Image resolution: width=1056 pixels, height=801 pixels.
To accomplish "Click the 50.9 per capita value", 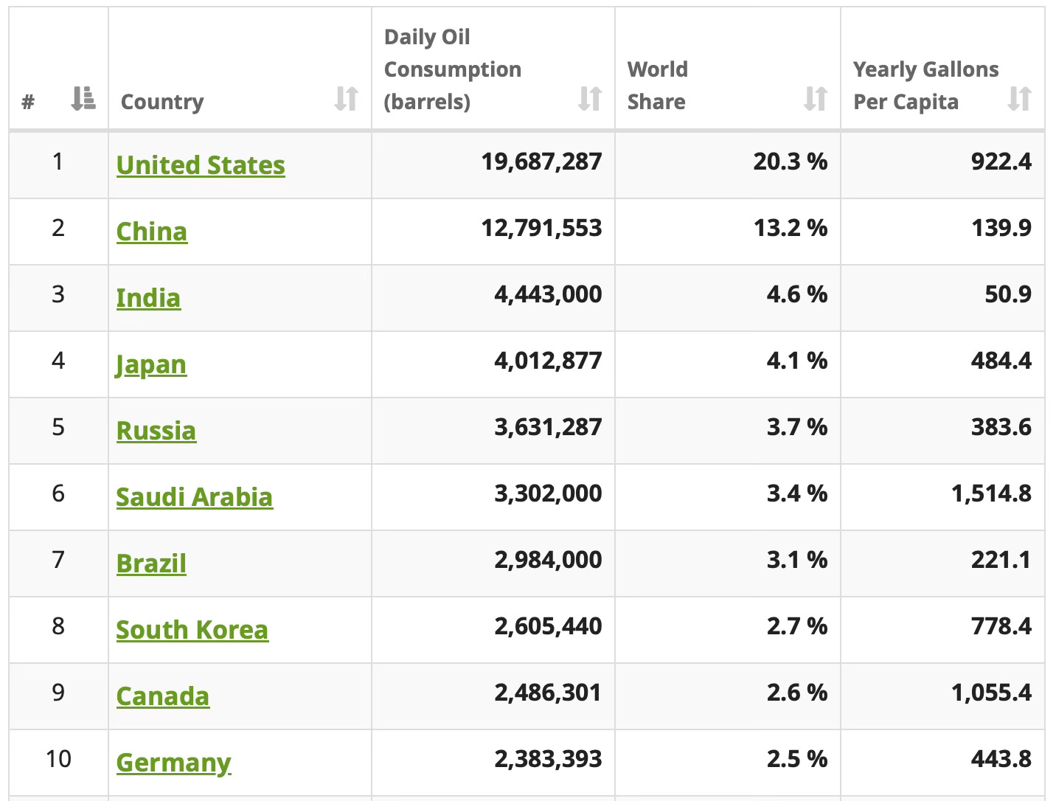I will [x=1008, y=294].
